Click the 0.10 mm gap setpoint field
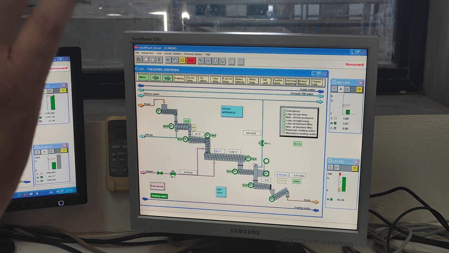Screen dimensions: 449x253 point(281,175)
